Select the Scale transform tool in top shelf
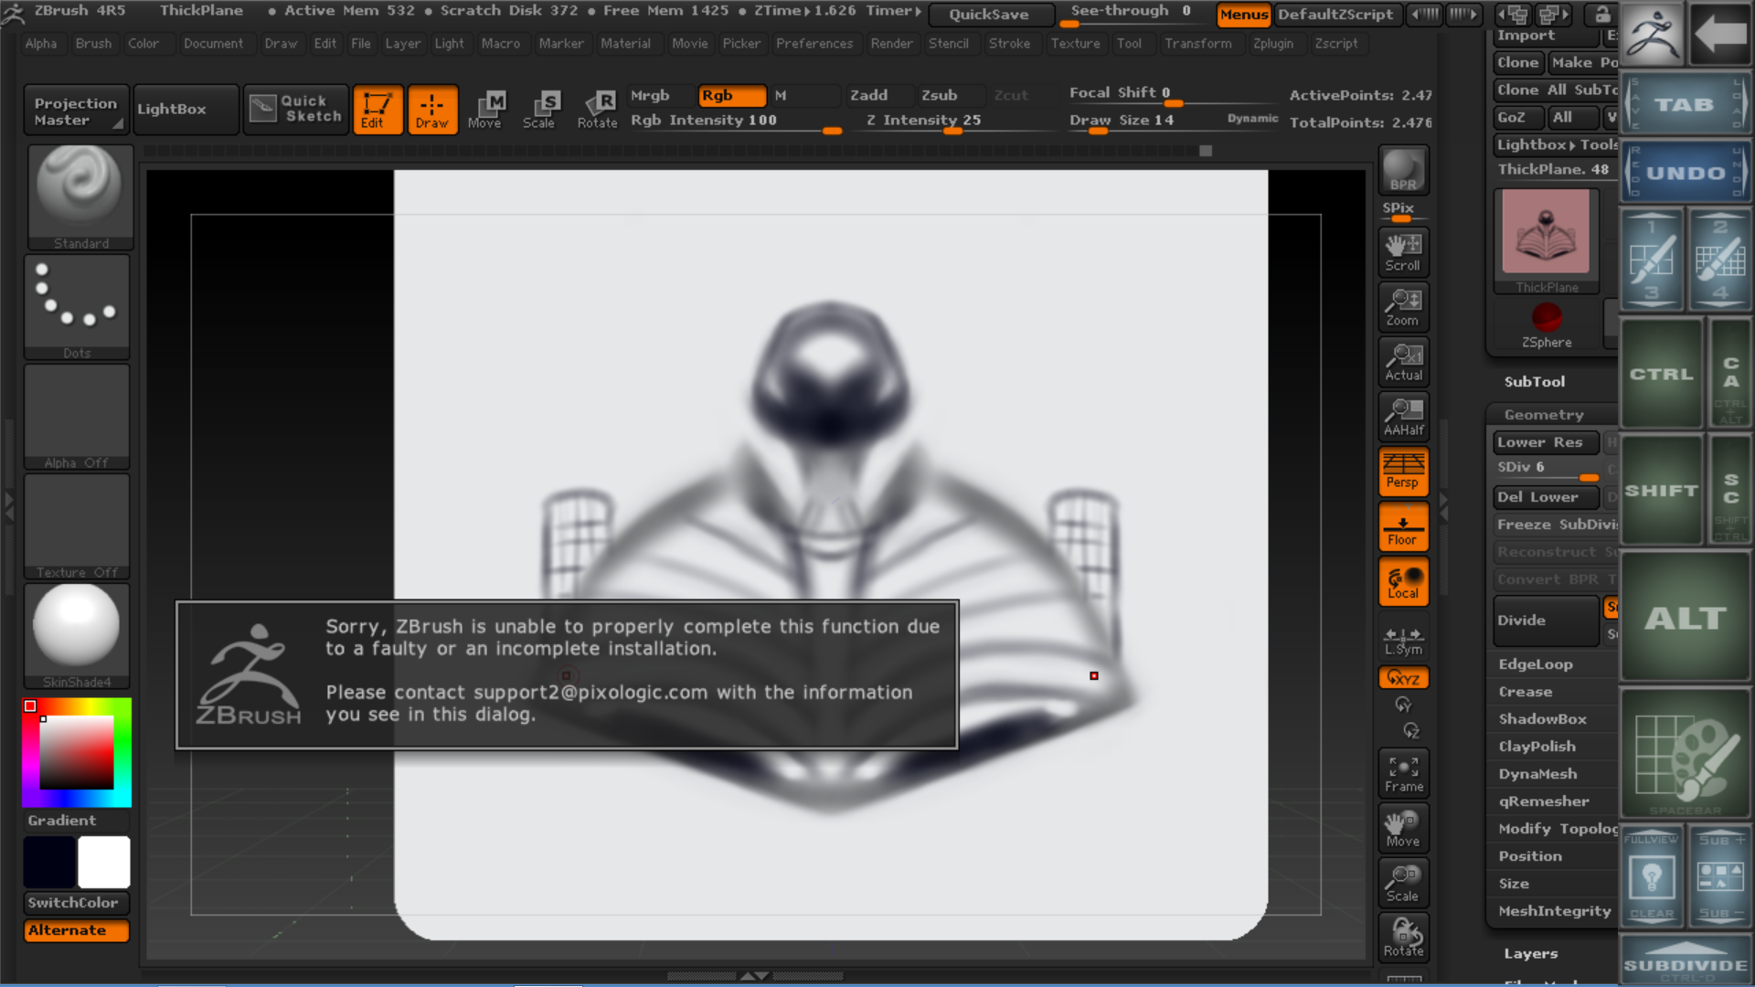 coord(541,110)
